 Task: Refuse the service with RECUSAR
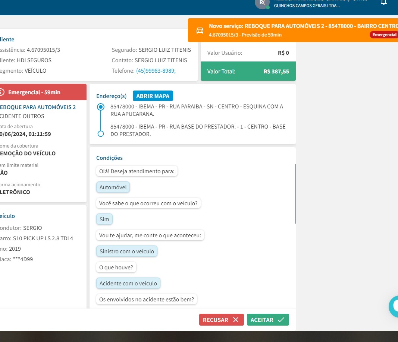[221, 320]
